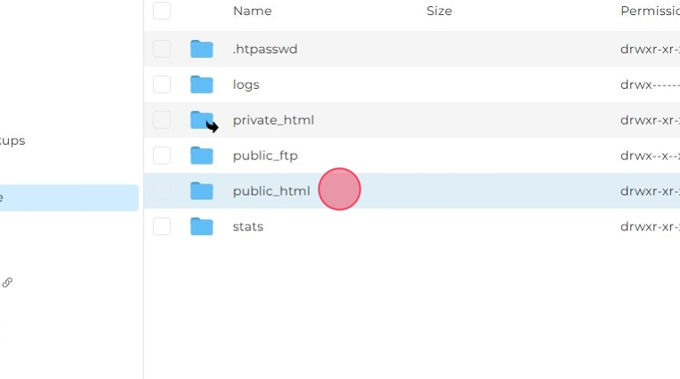Image resolution: width=680 pixels, height=379 pixels.
Task: Click the link icon in the left sidebar
Action: click(x=7, y=282)
